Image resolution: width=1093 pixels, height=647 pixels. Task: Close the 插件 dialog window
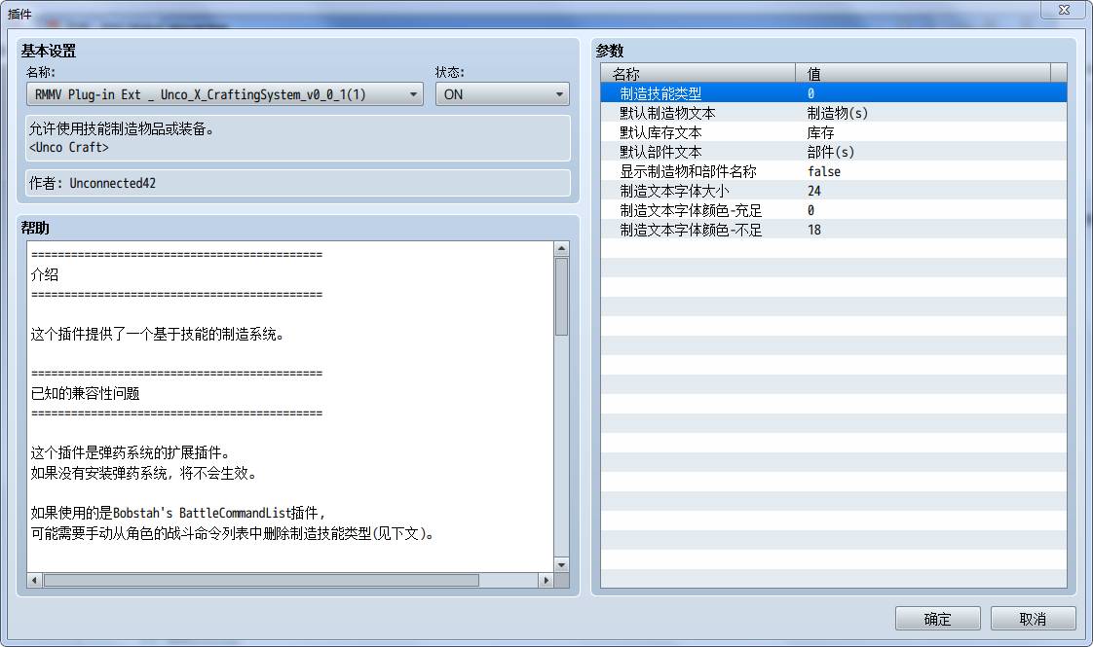pyautogui.click(x=1064, y=10)
